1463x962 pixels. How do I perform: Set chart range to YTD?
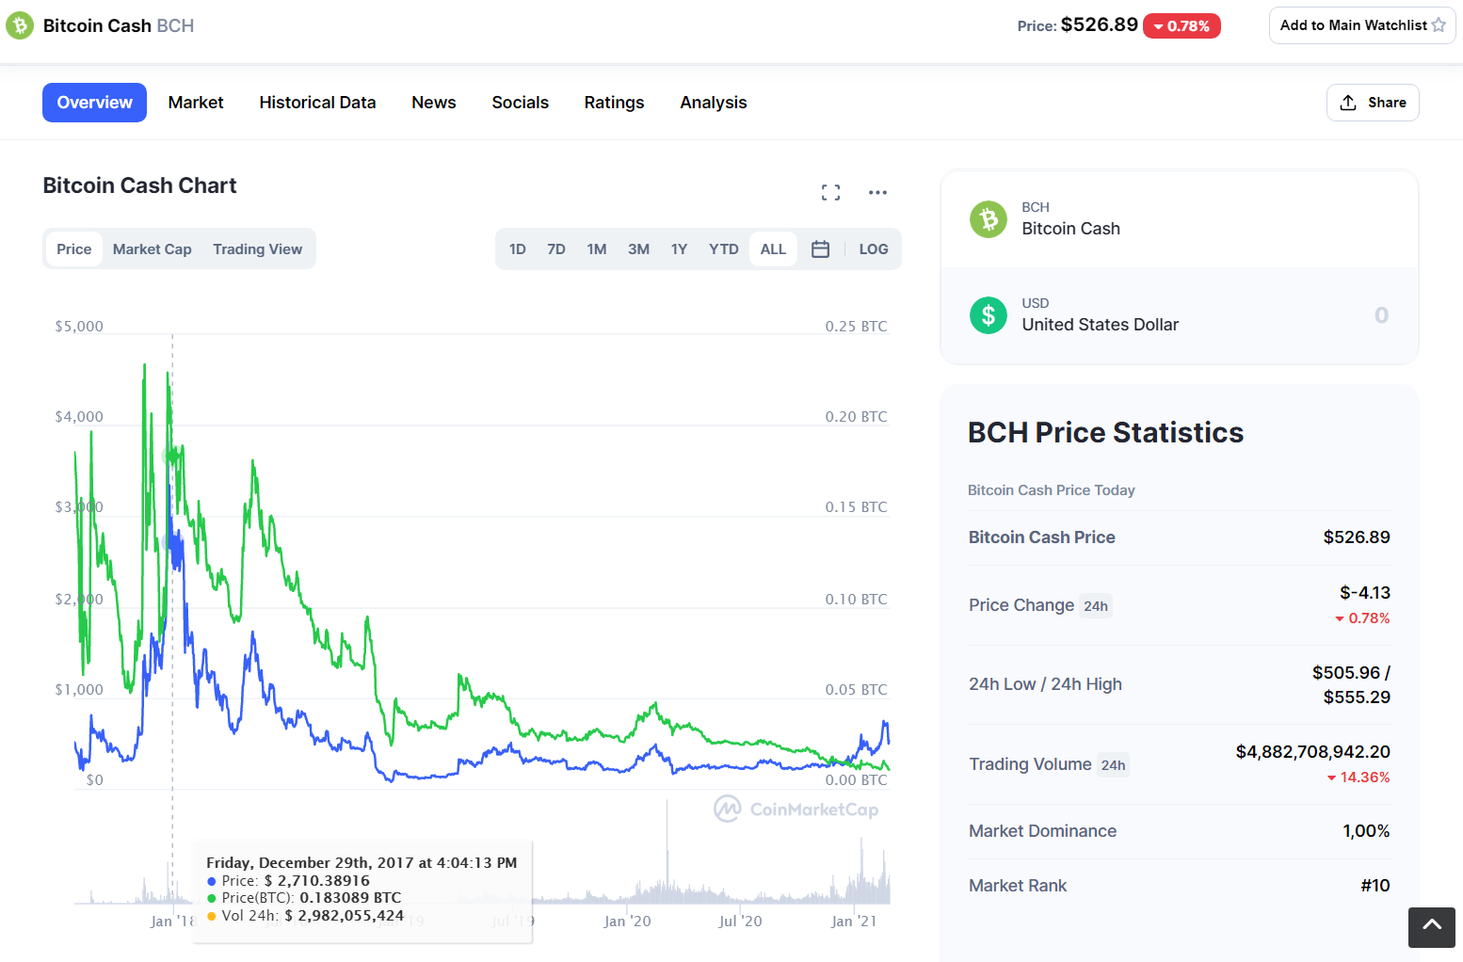click(x=724, y=249)
